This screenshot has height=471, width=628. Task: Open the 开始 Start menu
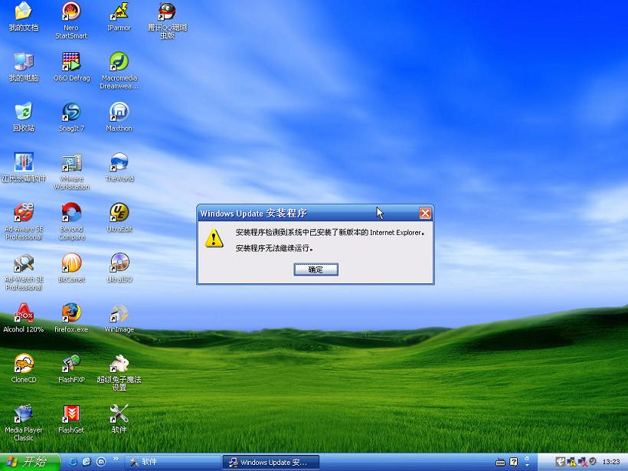(x=29, y=462)
